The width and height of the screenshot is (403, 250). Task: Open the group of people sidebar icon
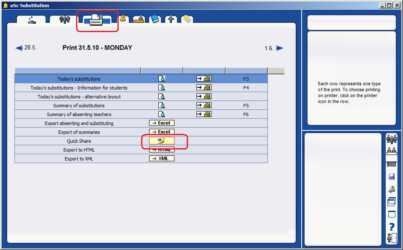coord(392,139)
